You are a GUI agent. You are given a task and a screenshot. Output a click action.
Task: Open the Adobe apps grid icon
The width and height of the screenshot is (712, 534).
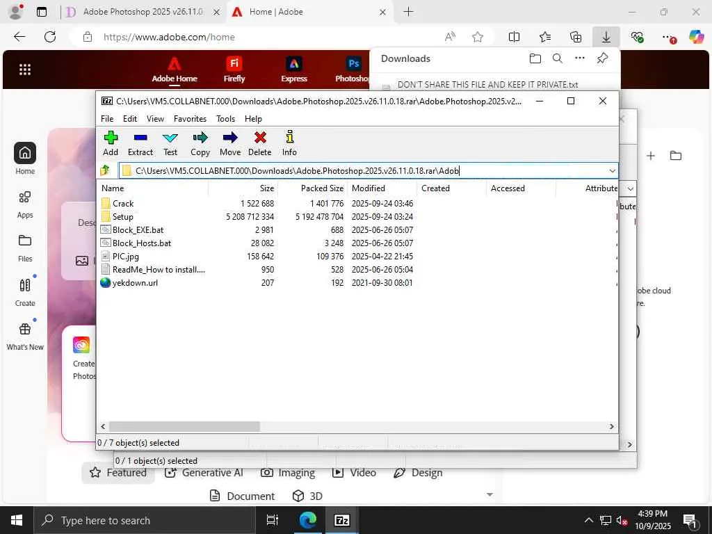[x=25, y=70]
